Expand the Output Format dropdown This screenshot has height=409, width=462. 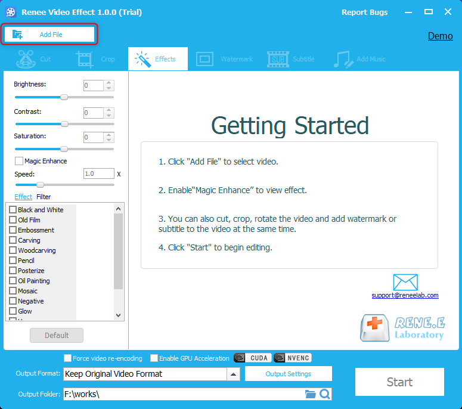coord(234,374)
